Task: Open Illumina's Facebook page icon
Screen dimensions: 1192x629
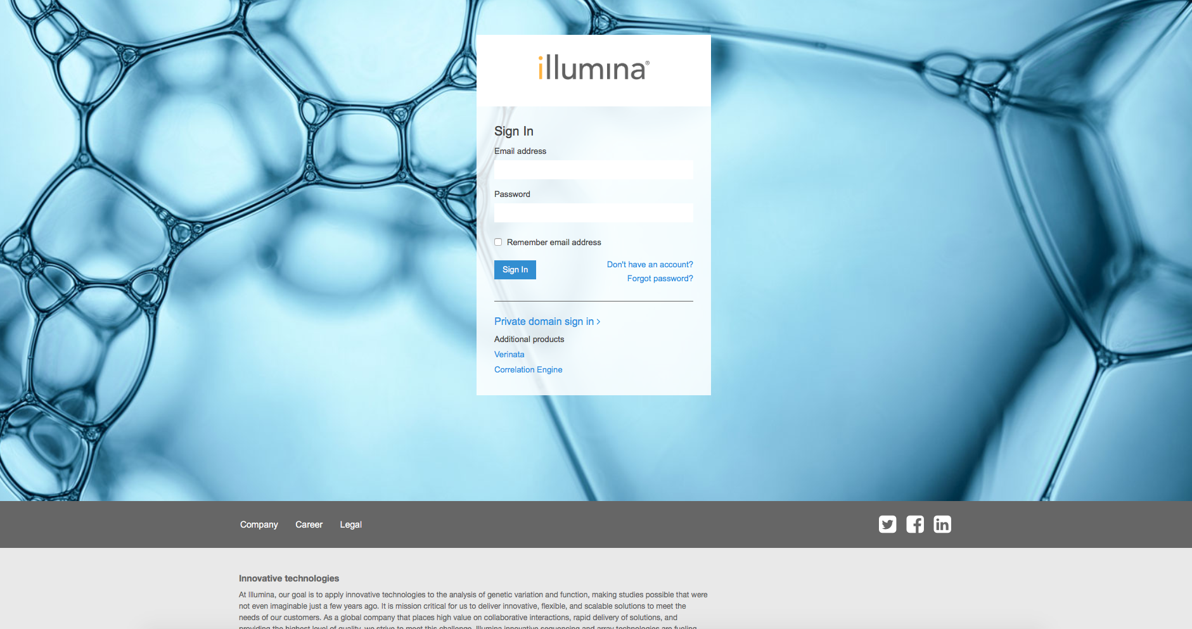Action: [915, 524]
